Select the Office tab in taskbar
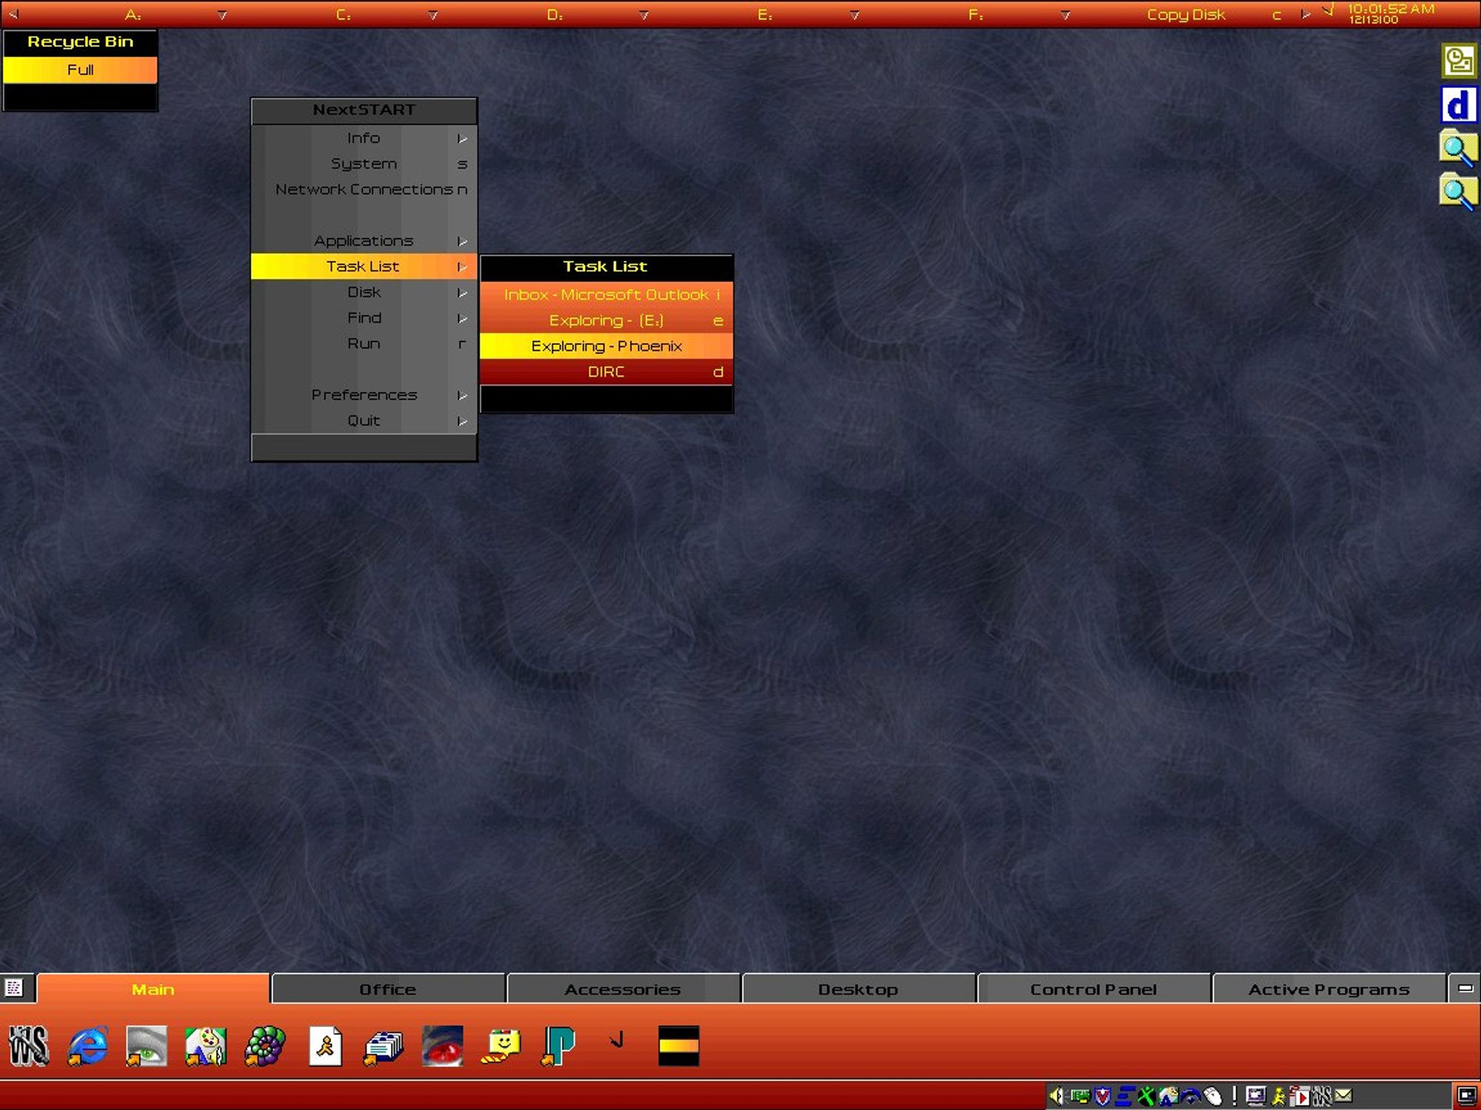The height and width of the screenshot is (1110, 1481). pyautogui.click(x=387, y=989)
